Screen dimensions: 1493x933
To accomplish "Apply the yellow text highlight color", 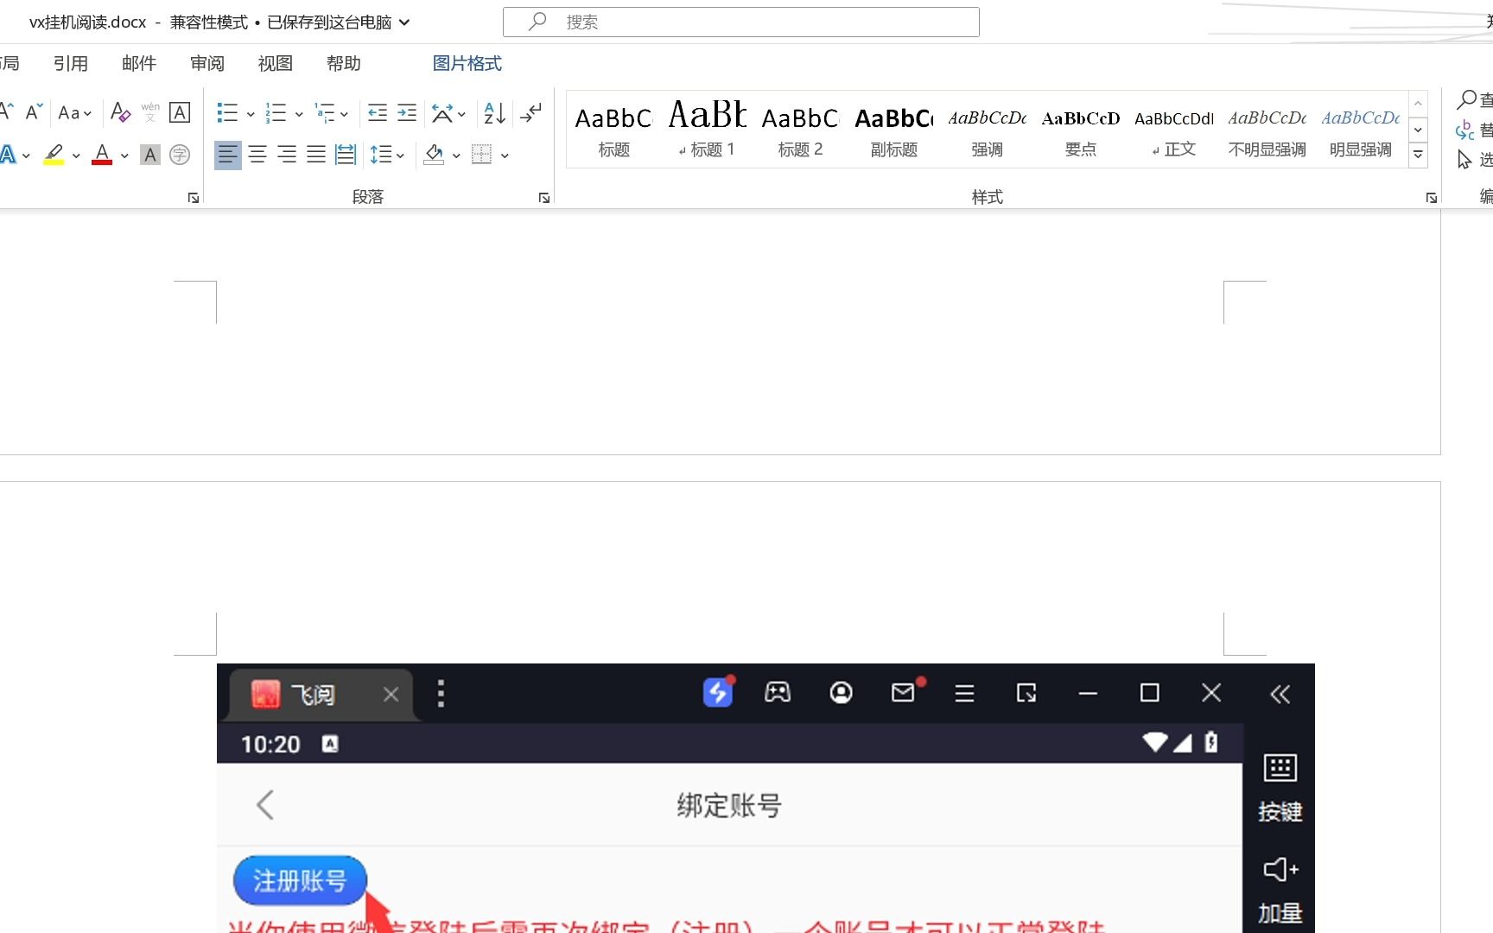I will pos(54,155).
